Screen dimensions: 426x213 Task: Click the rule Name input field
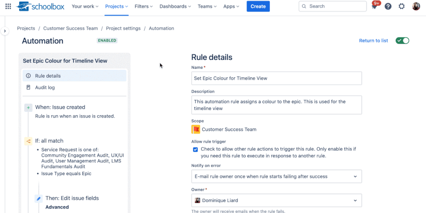pyautogui.click(x=277, y=78)
